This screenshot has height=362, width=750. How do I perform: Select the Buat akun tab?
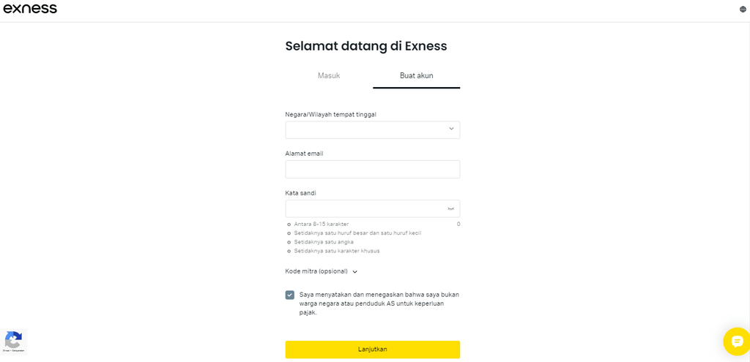(416, 75)
